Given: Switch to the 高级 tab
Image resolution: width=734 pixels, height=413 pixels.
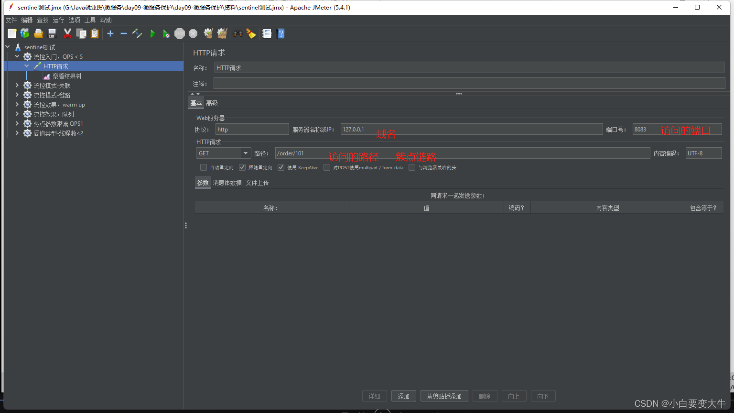Looking at the screenshot, I should click(x=212, y=103).
